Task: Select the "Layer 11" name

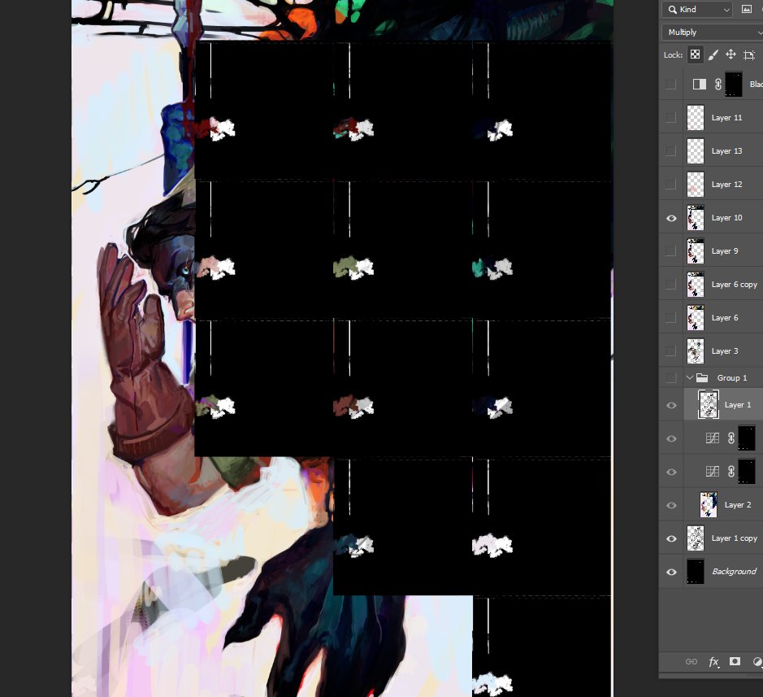Action: 726,117
